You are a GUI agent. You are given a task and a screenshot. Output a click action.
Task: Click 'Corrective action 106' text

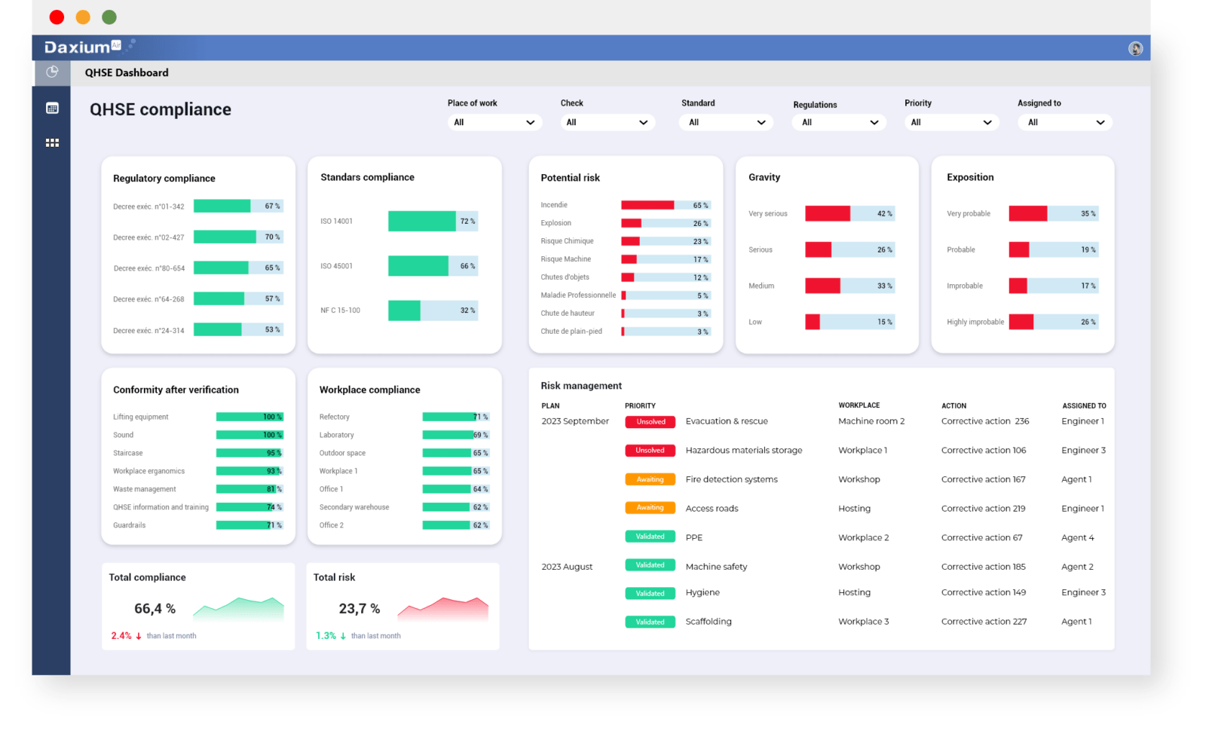coord(984,451)
